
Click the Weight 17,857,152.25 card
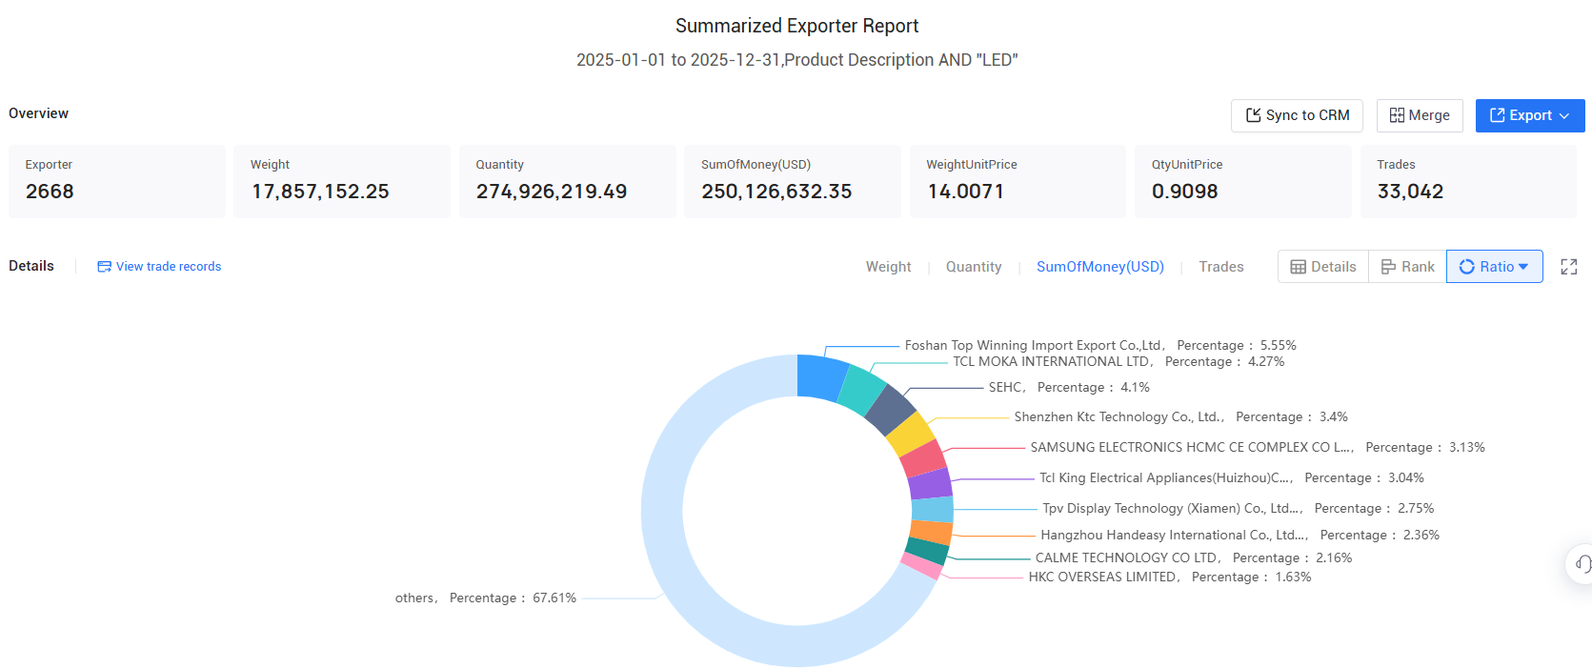[342, 181]
